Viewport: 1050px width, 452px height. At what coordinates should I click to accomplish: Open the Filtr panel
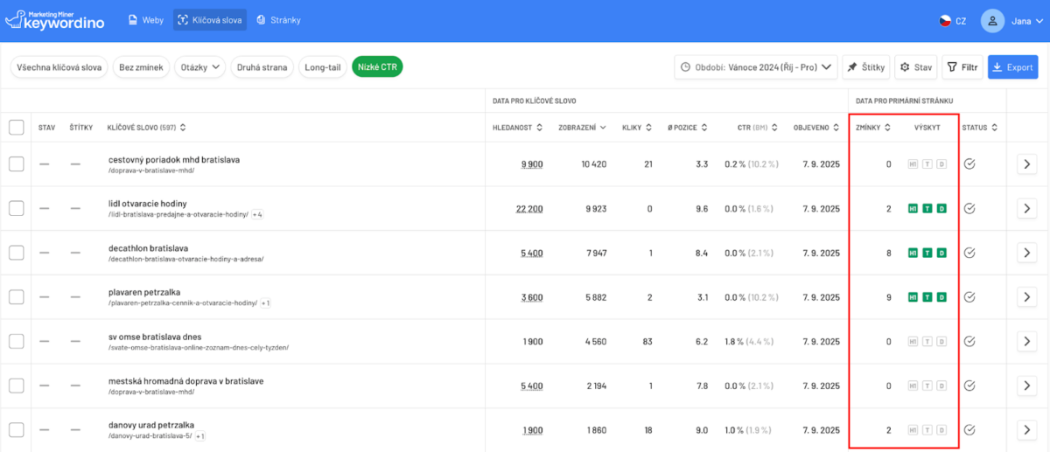pyautogui.click(x=962, y=67)
